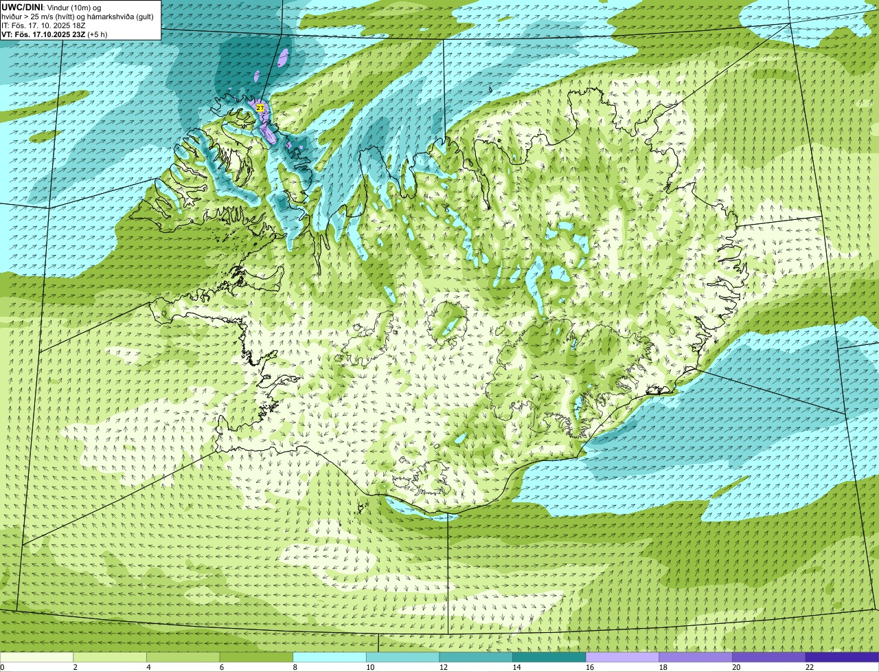Click the dark indigo legend swatch above 22 m/s
This screenshot has width=879, height=672.
(842, 658)
